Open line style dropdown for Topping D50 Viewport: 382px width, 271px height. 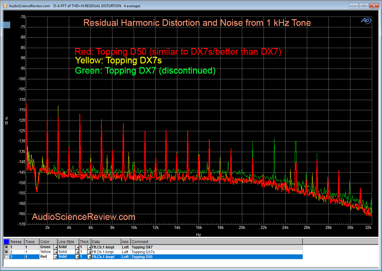click(x=77, y=257)
